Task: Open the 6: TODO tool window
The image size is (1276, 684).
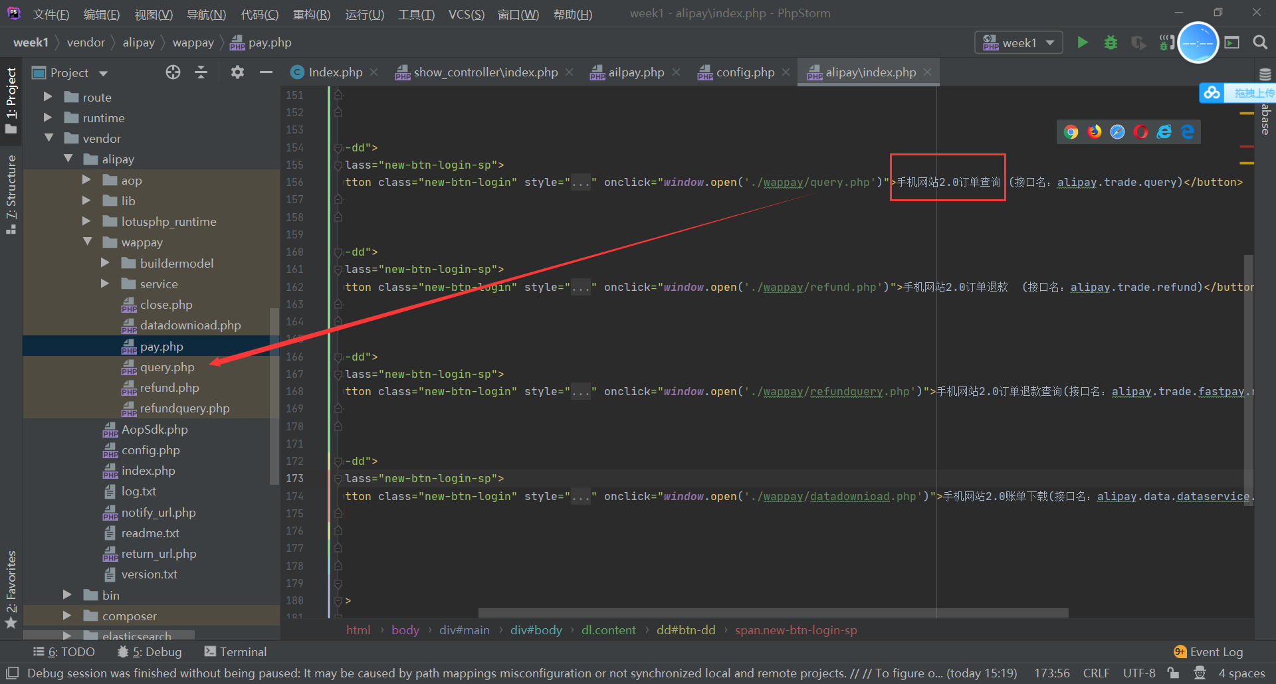Action: coord(64,652)
